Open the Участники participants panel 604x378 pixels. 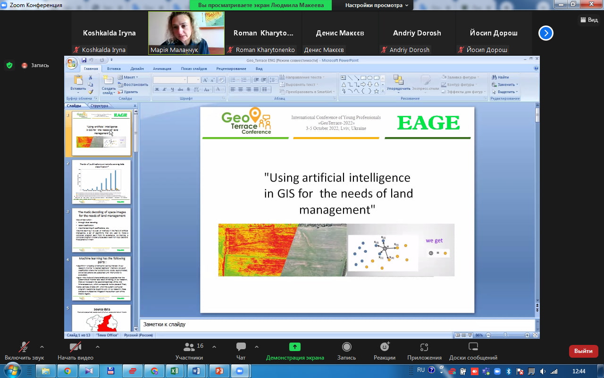point(189,351)
